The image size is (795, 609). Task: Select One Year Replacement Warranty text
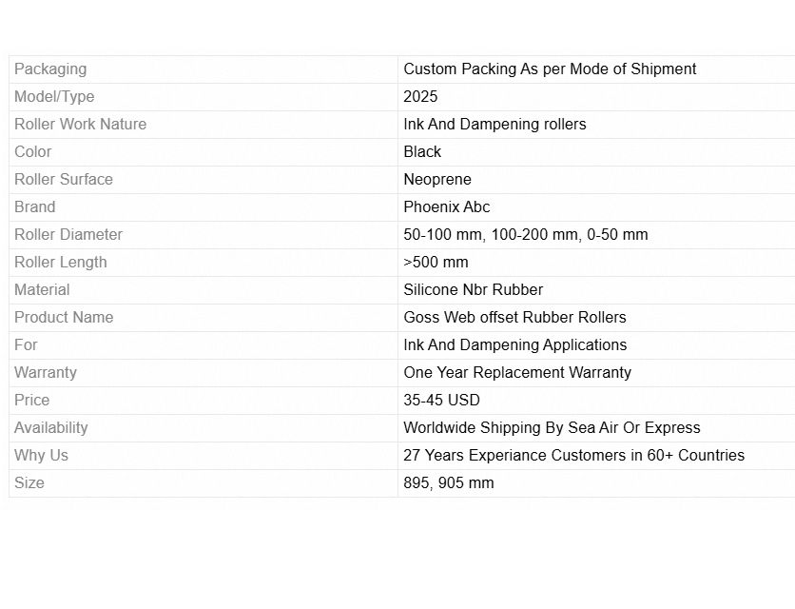pos(517,372)
